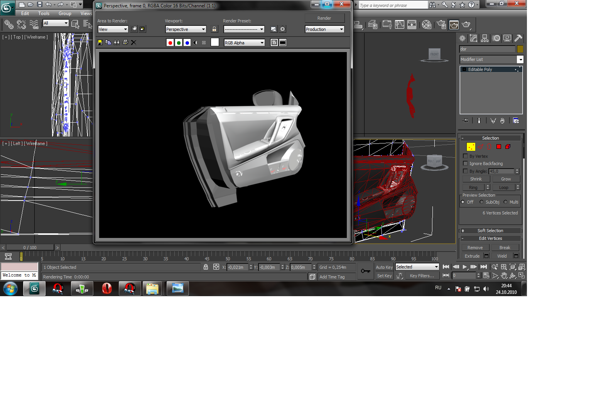Expand the Soft Selection rollout
The image size is (601, 408).
[x=490, y=231]
